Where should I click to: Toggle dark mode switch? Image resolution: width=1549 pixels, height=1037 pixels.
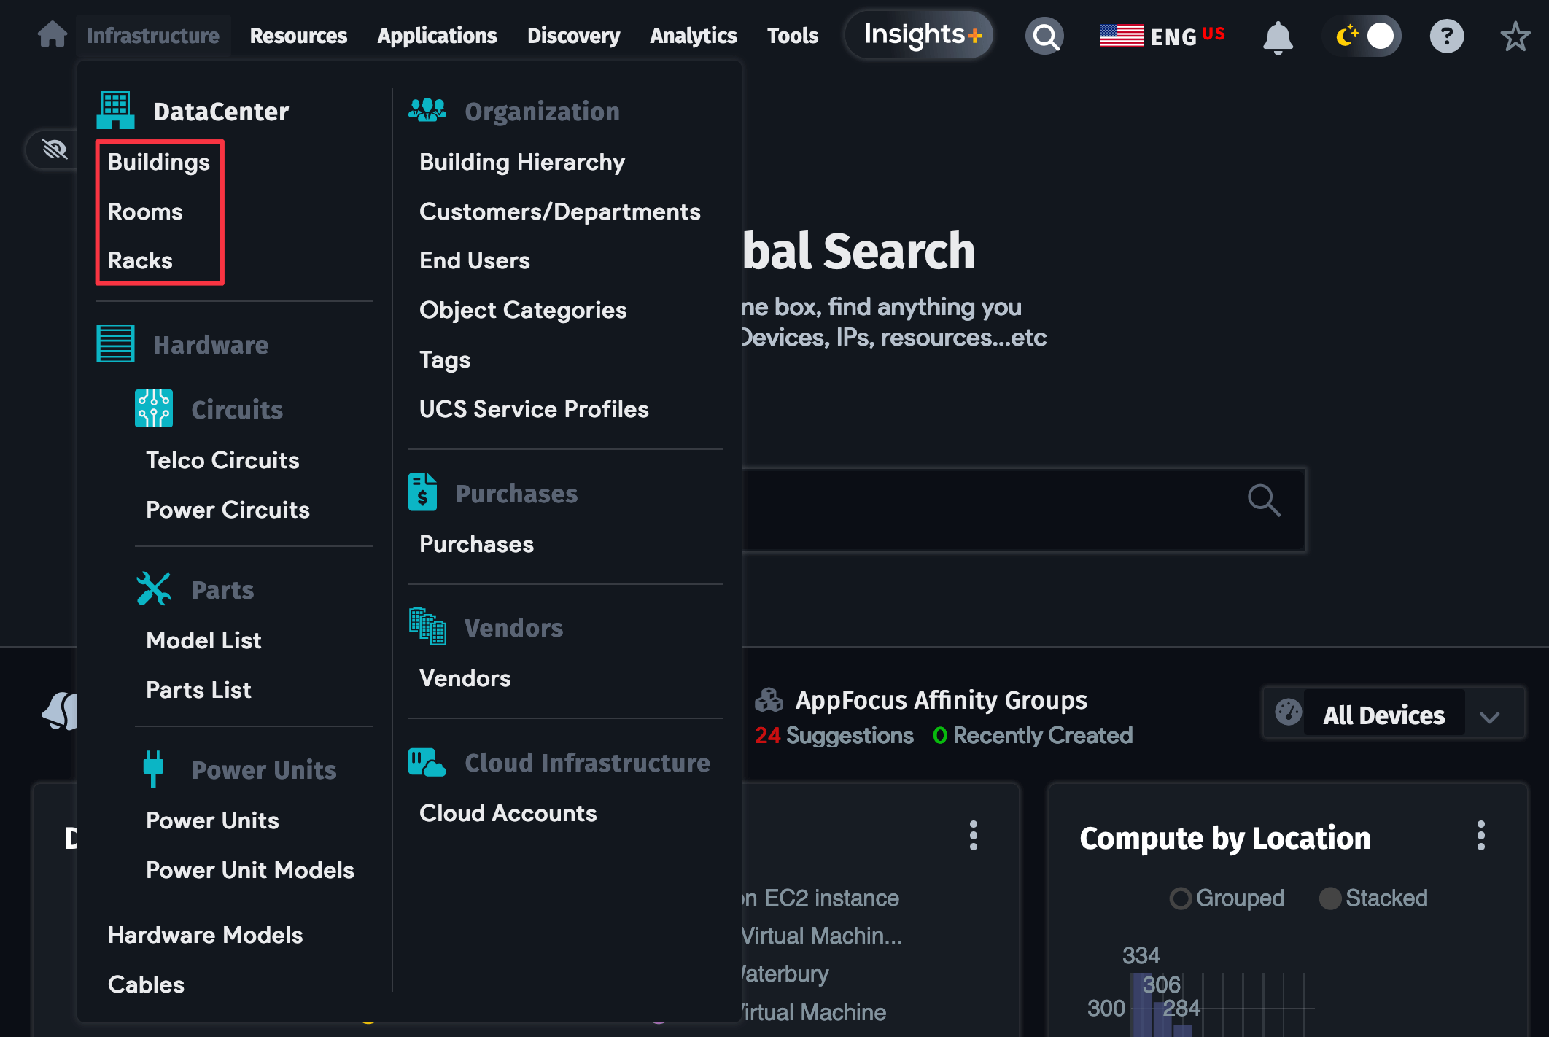tap(1362, 36)
